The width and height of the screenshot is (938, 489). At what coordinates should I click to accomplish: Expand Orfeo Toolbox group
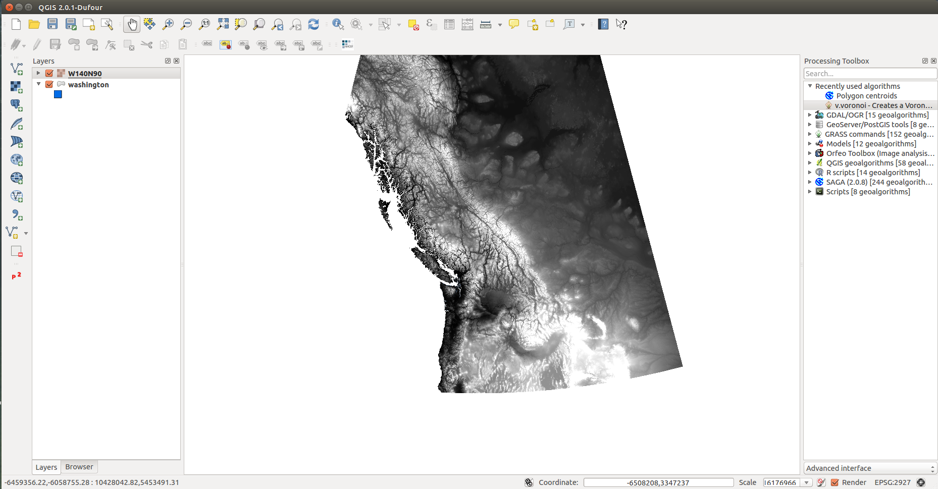(x=810, y=153)
